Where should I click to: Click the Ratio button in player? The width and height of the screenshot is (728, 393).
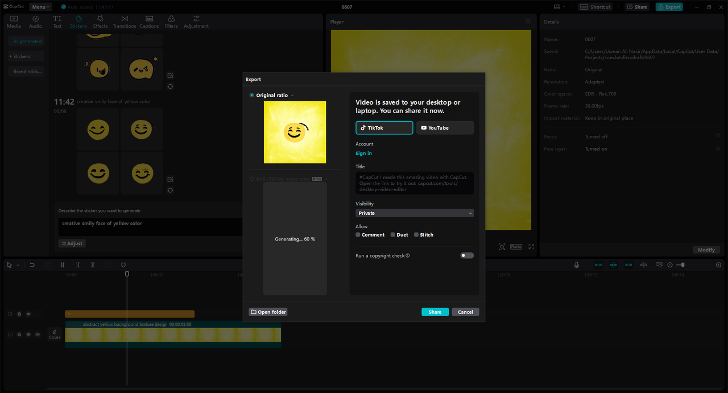click(516, 247)
